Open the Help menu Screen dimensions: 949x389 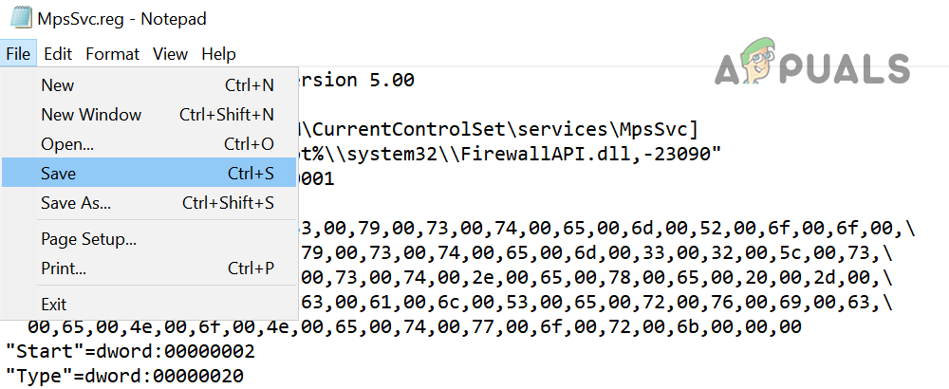pos(218,54)
